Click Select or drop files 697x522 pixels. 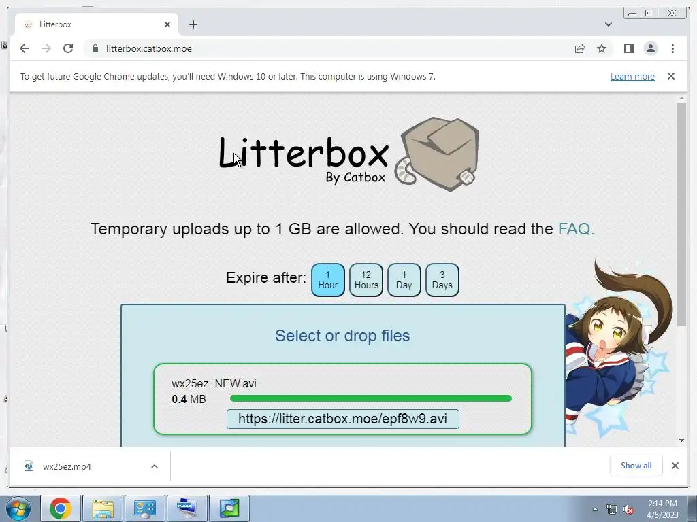coord(342,336)
